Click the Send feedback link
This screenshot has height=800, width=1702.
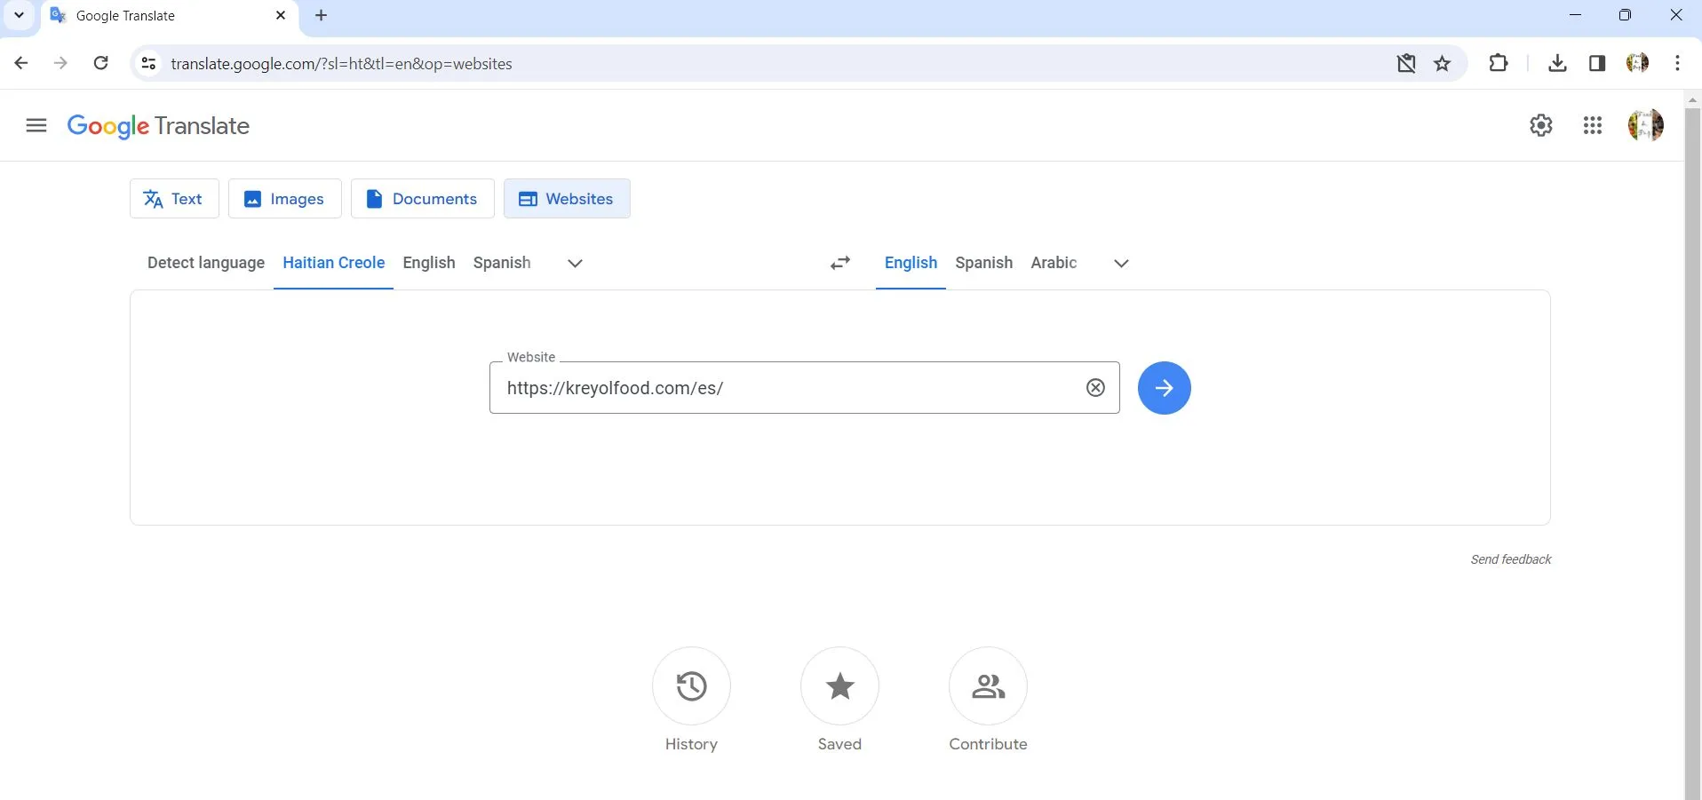(1510, 559)
